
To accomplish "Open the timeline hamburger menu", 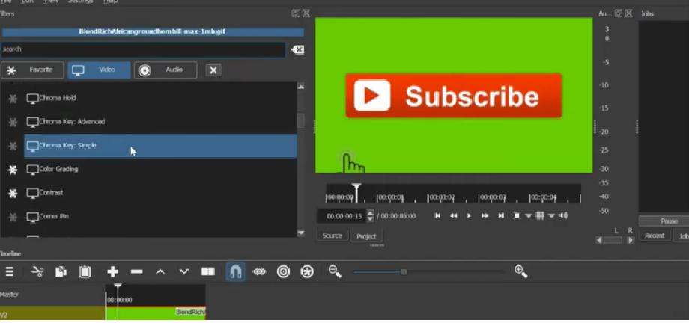I will coord(9,272).
